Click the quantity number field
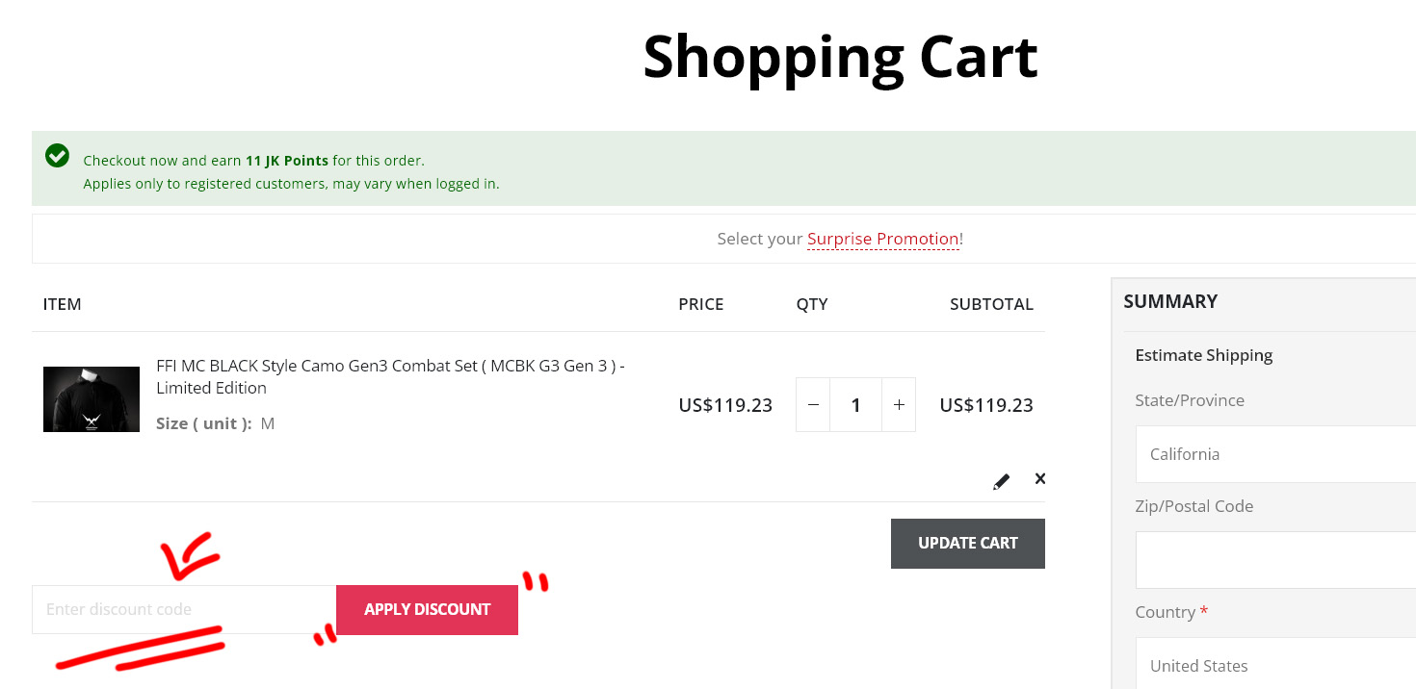 click(855, 405)
